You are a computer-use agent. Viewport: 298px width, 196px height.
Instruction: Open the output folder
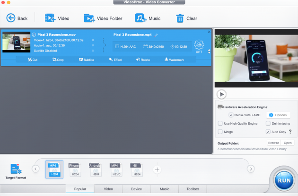(288, 143)
